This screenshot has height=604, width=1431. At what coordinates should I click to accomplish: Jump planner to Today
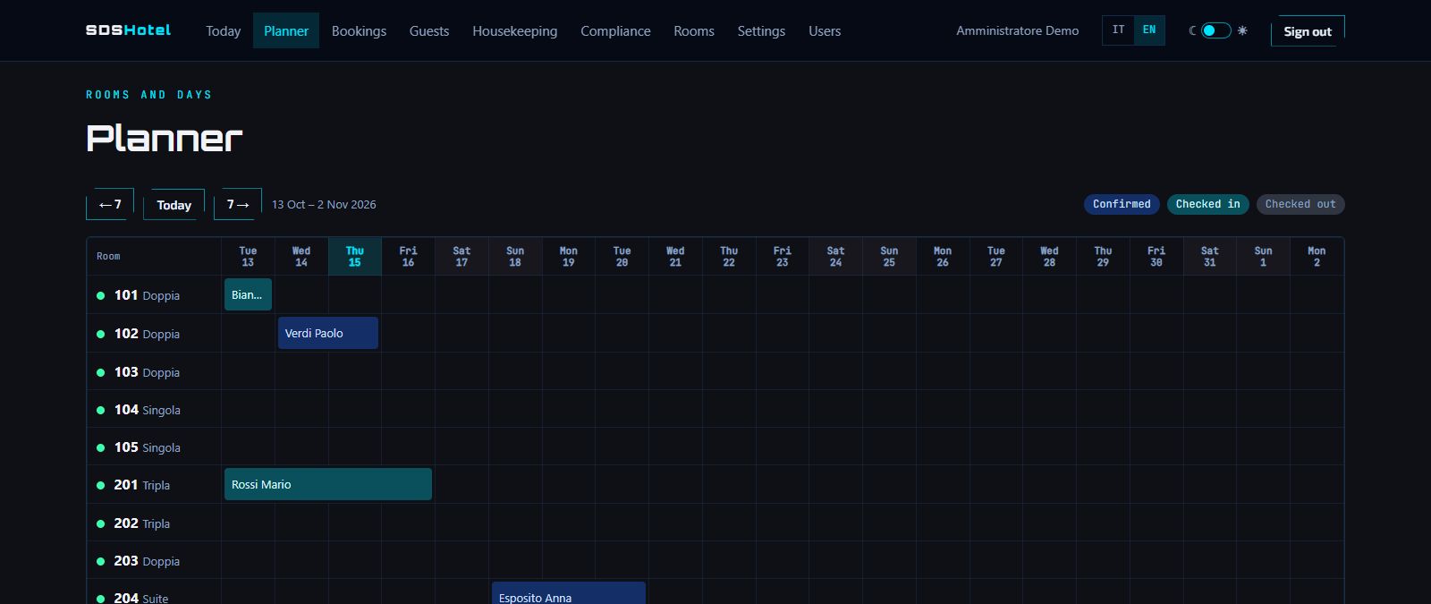click(174, 204)
